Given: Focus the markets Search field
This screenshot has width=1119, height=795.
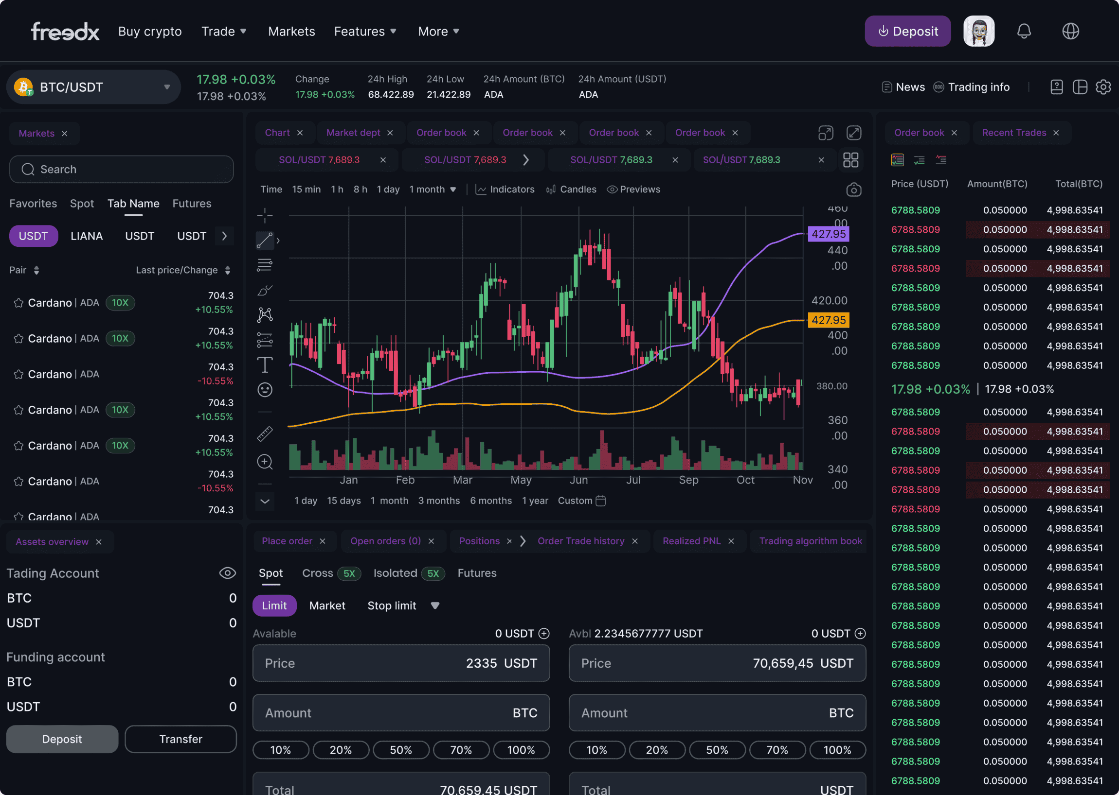Looking at the screenshot, I should pos(122,170).
